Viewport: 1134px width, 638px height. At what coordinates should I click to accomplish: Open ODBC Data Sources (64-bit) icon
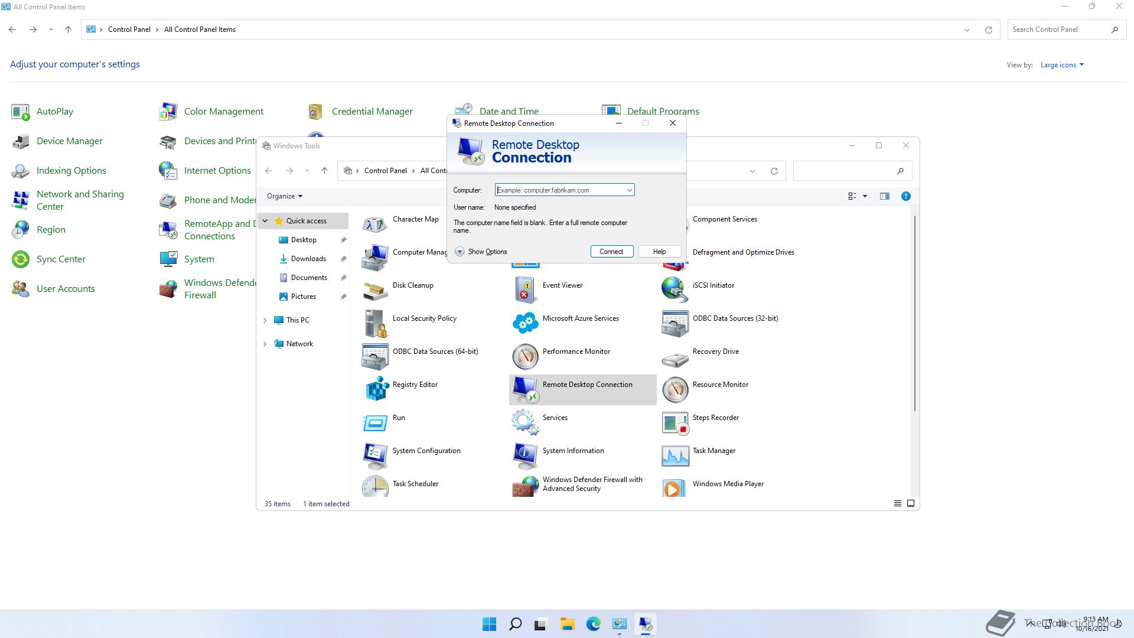pyautogui.click(x=376, y=356)
